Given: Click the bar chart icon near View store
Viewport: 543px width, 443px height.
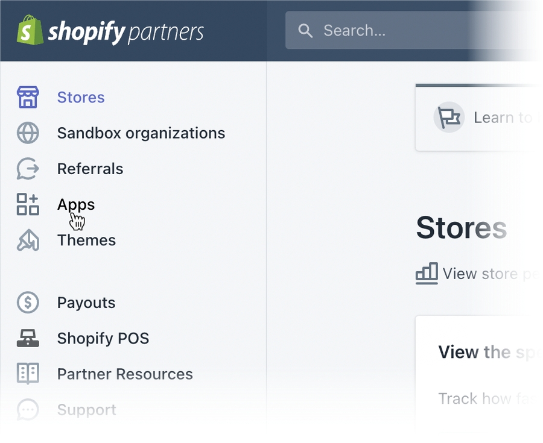Looking at the screenshot, I should pyautogui.click(x=427, y=274).
